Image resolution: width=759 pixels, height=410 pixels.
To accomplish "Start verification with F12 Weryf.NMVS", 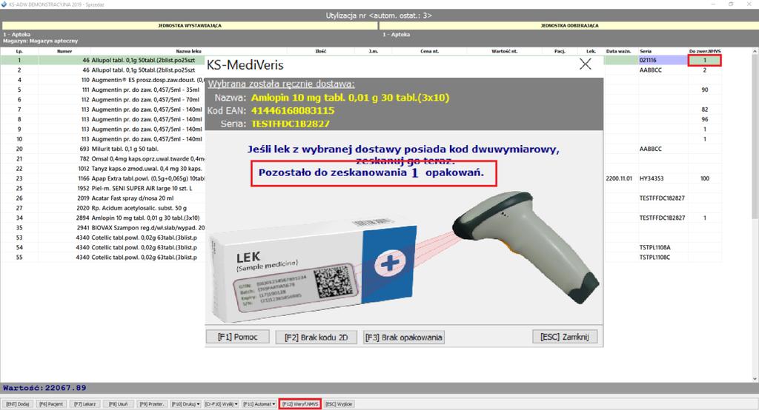I will (x=300, y=404).
